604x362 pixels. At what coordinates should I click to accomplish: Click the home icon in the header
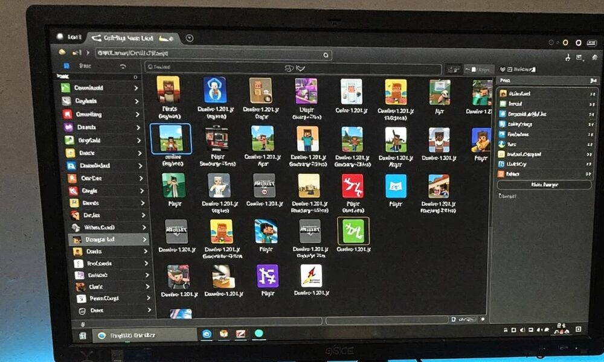click(62, 54)
